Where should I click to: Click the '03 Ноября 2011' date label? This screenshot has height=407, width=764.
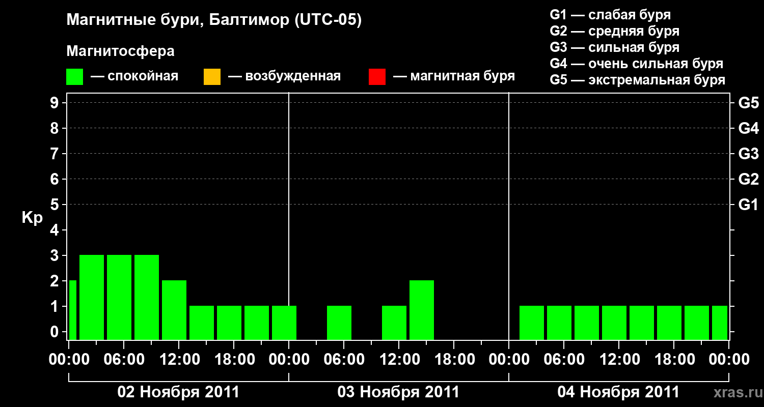(x=398, y=392)
